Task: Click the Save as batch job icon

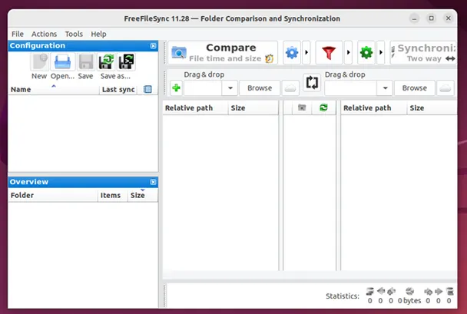Action: (x=126, y=61)
